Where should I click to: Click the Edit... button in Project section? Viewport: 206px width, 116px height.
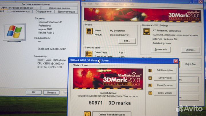(x=127, y=41)
